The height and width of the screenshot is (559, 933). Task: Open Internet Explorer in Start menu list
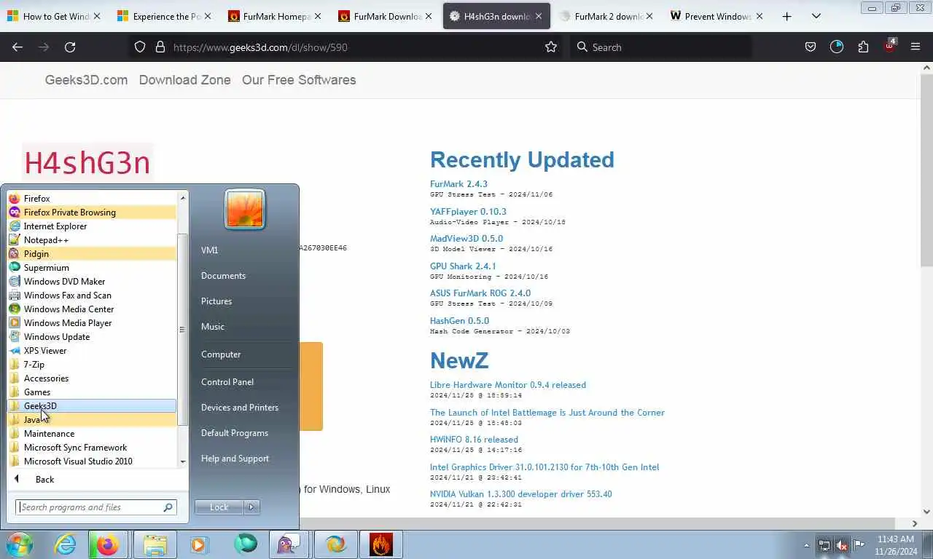(x=91, y=226)
